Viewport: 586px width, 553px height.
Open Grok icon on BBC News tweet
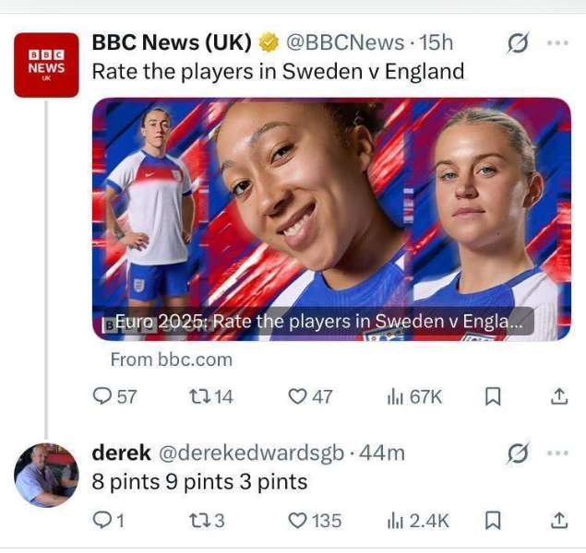point(518,43)
